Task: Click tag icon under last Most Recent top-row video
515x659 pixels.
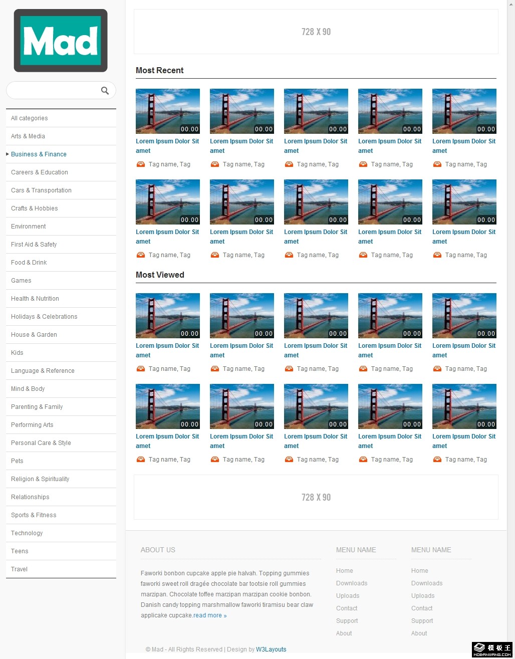Action: pos(437,164)
